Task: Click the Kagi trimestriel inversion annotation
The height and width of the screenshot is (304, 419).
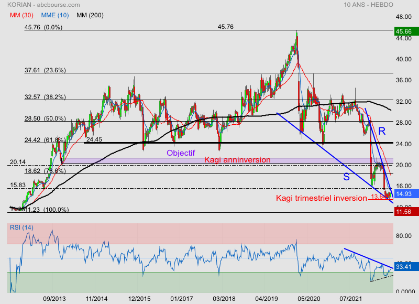Action: 321,198
